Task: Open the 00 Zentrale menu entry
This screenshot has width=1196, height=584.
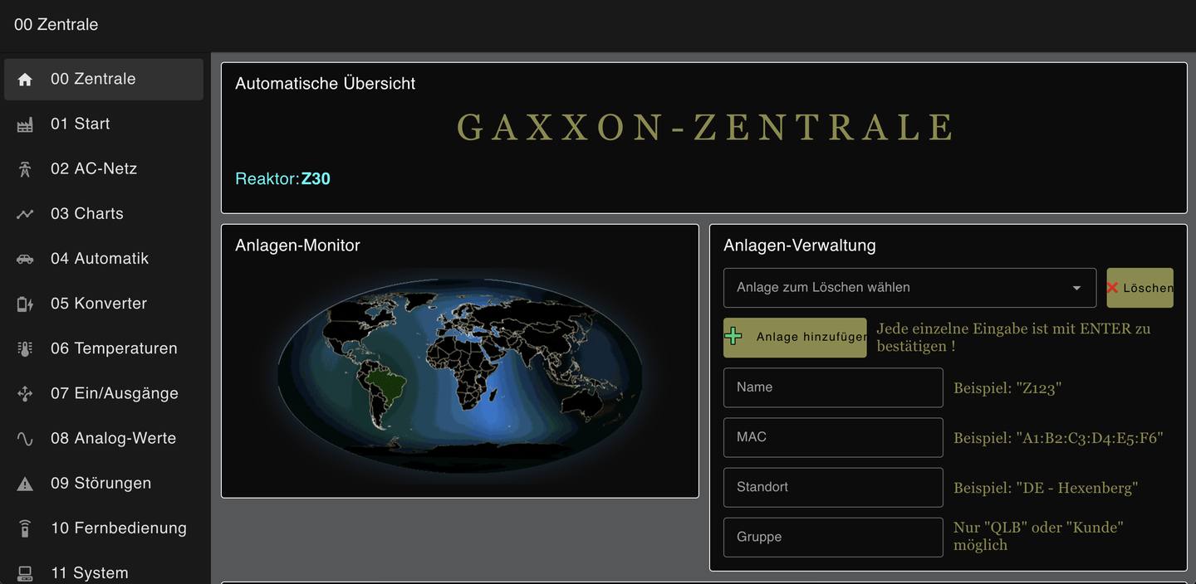Action: (x=104, y=80)
